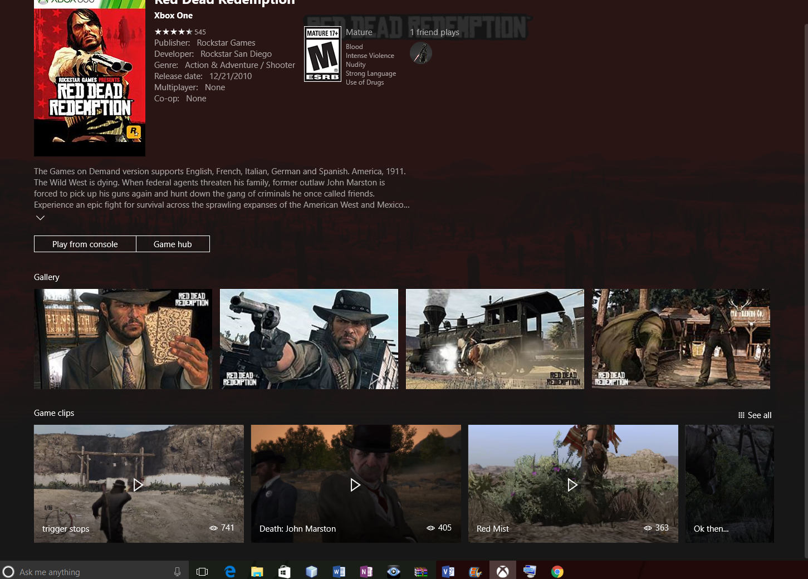Click the vertical scrollbar on right edge
Screen dimensions: 808x579
(x=806, y=289)
